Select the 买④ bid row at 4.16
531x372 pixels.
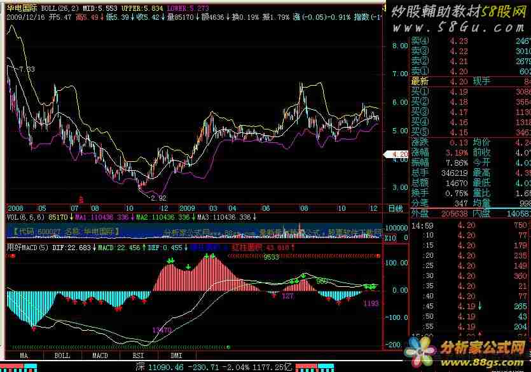(x=471, y=122)
